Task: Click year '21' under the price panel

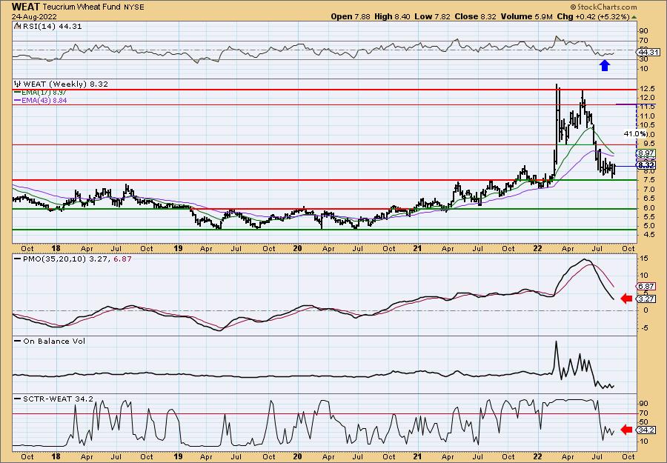Action: 418,248
